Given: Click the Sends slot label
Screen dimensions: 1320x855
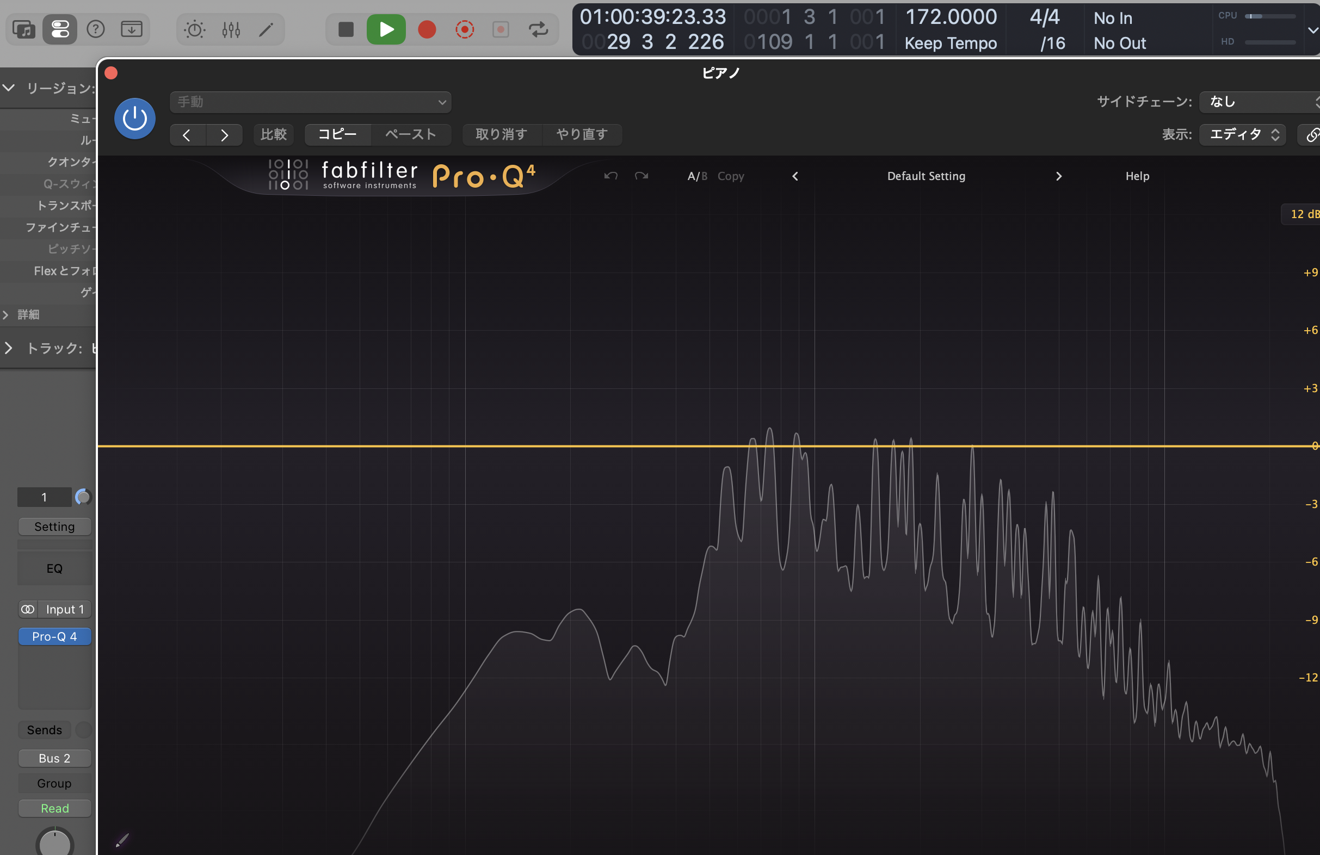Looking at the screenshot, I should coord(45,730).
